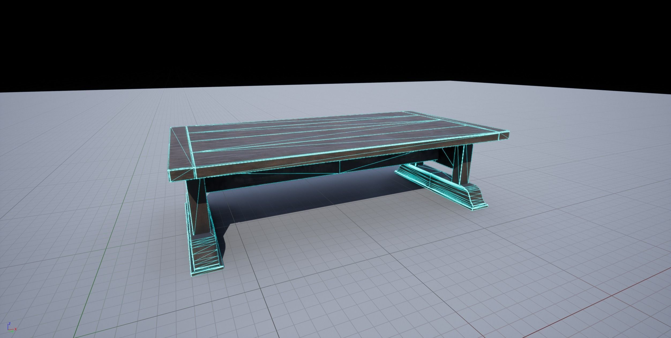Click the XYZ axis orientation gizmo
The width and height of the screenshot is (671, 338).
pos(12,327)
